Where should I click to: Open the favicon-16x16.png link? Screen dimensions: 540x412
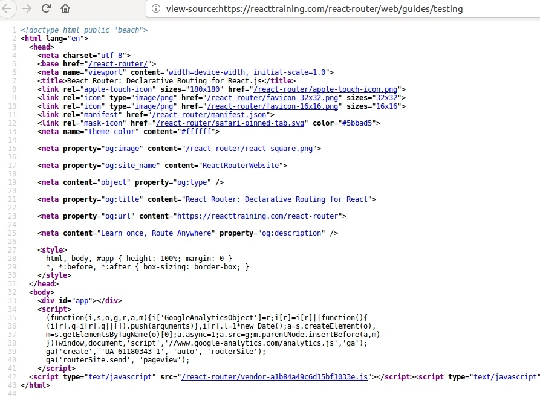[x=272, y=106]
